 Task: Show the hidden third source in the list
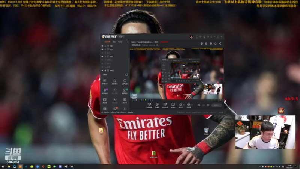tap(102, 53)
